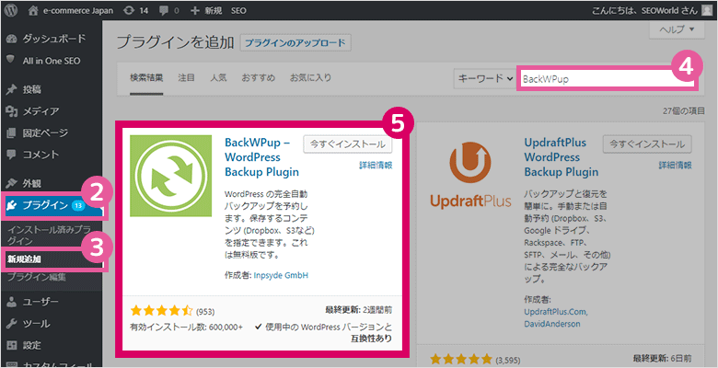Expand the ヘルプ (help) dropdown
The width and height of the screenshot is (718, 368).
coord(677,29)
